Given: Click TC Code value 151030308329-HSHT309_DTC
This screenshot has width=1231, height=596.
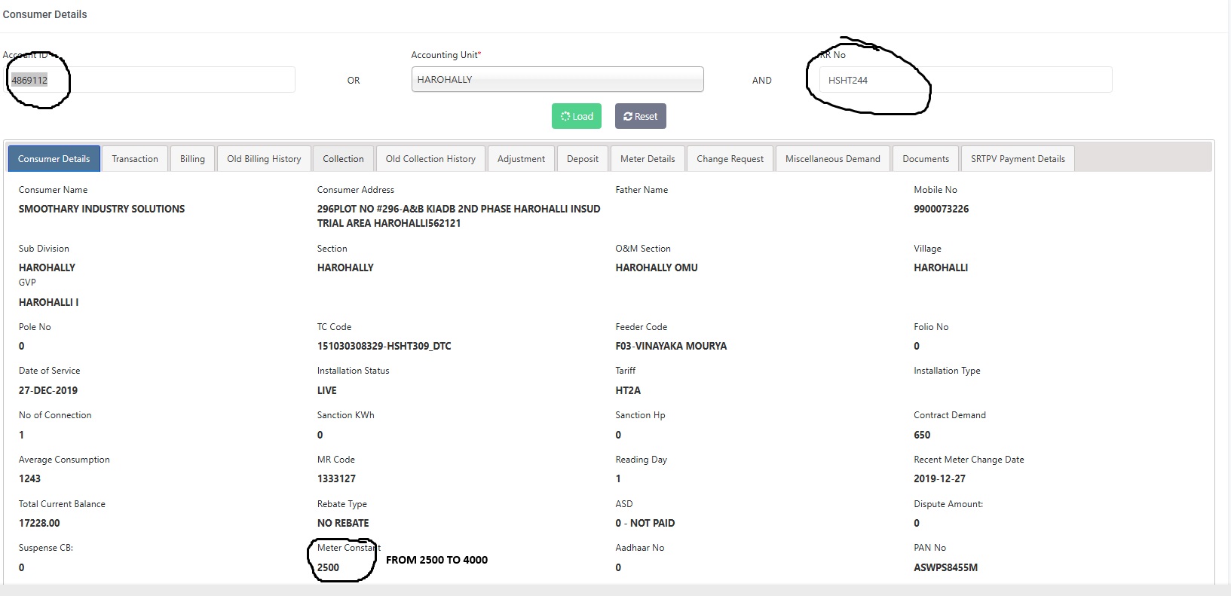Looking at the screenshot, I should [x=384, y=346].
